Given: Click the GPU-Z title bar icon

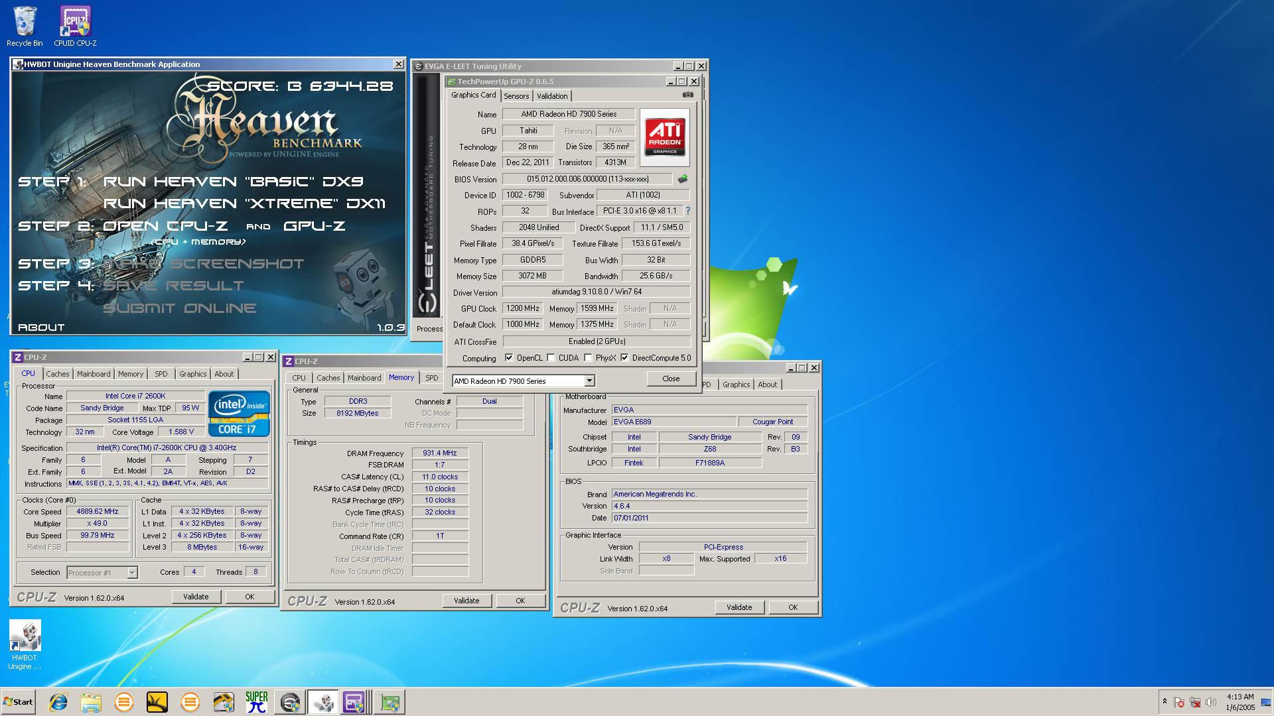Looking at the screenshot, I should click(x=451, y=82).
